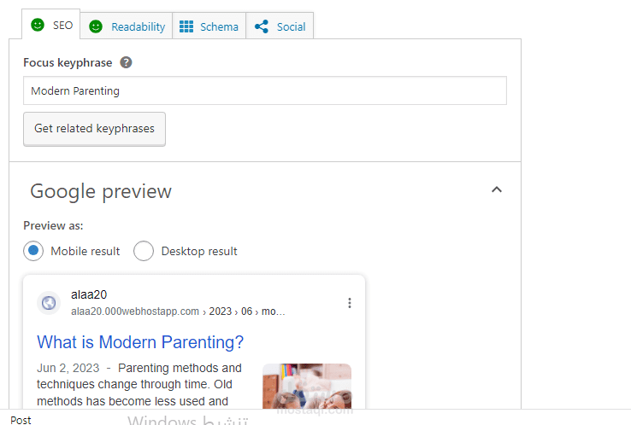The width and height of the screenshot is (631, 425).
Task: Click the Readability green smiley icon
Action: (x=96, y=26)
